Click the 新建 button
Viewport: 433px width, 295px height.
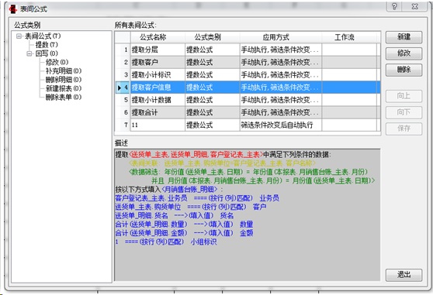(x=404, y=37)
